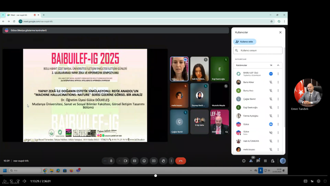Close the Kullanıcılar panel
This screenshot has width=330, height=186.
pyautogui.click(x=280, y=32)
